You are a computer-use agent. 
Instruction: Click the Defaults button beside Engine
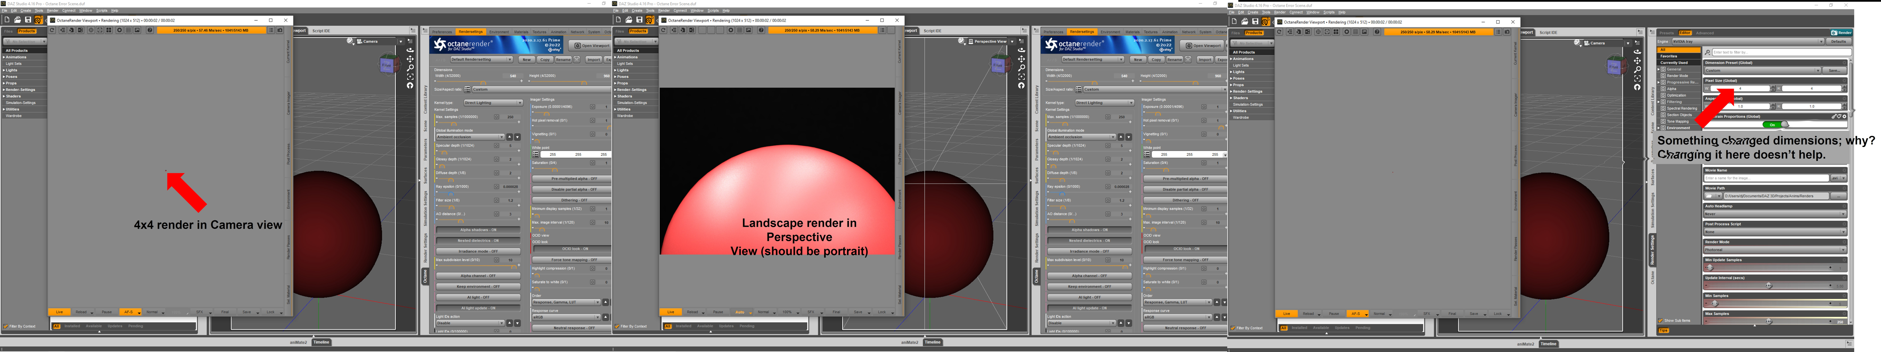[x=1838, y=42]
